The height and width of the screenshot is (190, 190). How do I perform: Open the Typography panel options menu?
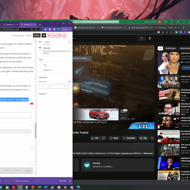[69, 77]
